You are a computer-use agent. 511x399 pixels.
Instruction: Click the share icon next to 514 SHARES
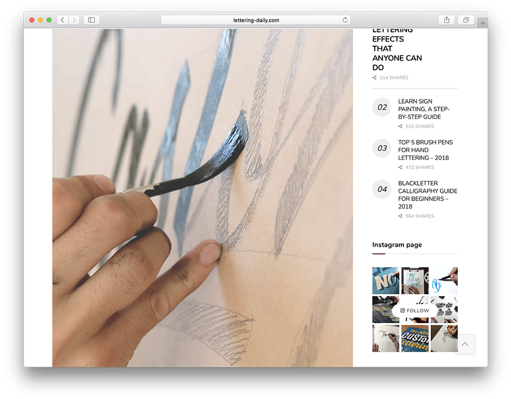pos(374,77)
